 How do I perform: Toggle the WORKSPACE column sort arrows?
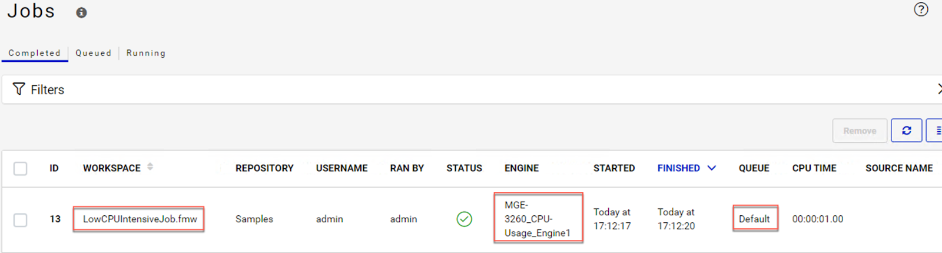[150, 167]
